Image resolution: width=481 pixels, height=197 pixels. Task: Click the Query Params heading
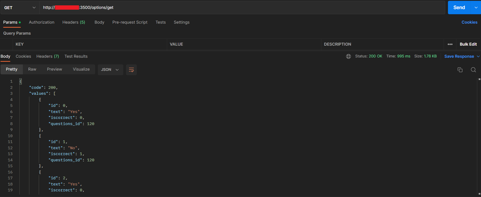(x=17, y=33)
